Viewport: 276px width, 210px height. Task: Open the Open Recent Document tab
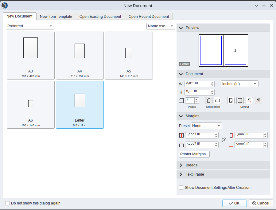pyautogui.click(x=149, y=17)
